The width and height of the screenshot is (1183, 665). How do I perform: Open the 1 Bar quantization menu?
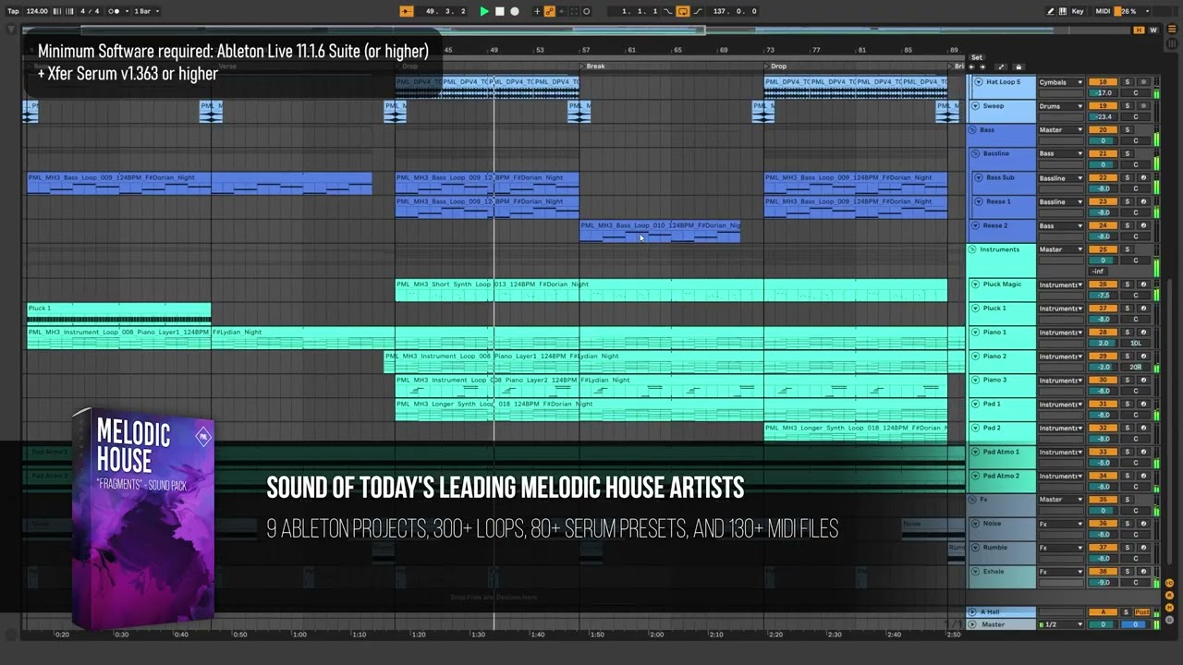[147, 11]
